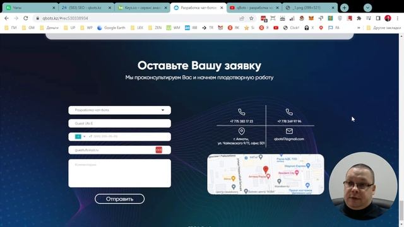Open the GM bookmarks folder

pyautogui.click(x=28, y=28)
